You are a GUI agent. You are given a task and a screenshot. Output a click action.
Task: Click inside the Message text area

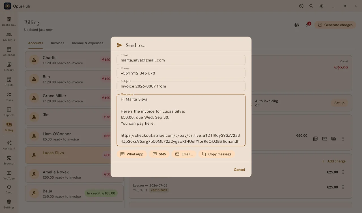[x=181, y=120]
